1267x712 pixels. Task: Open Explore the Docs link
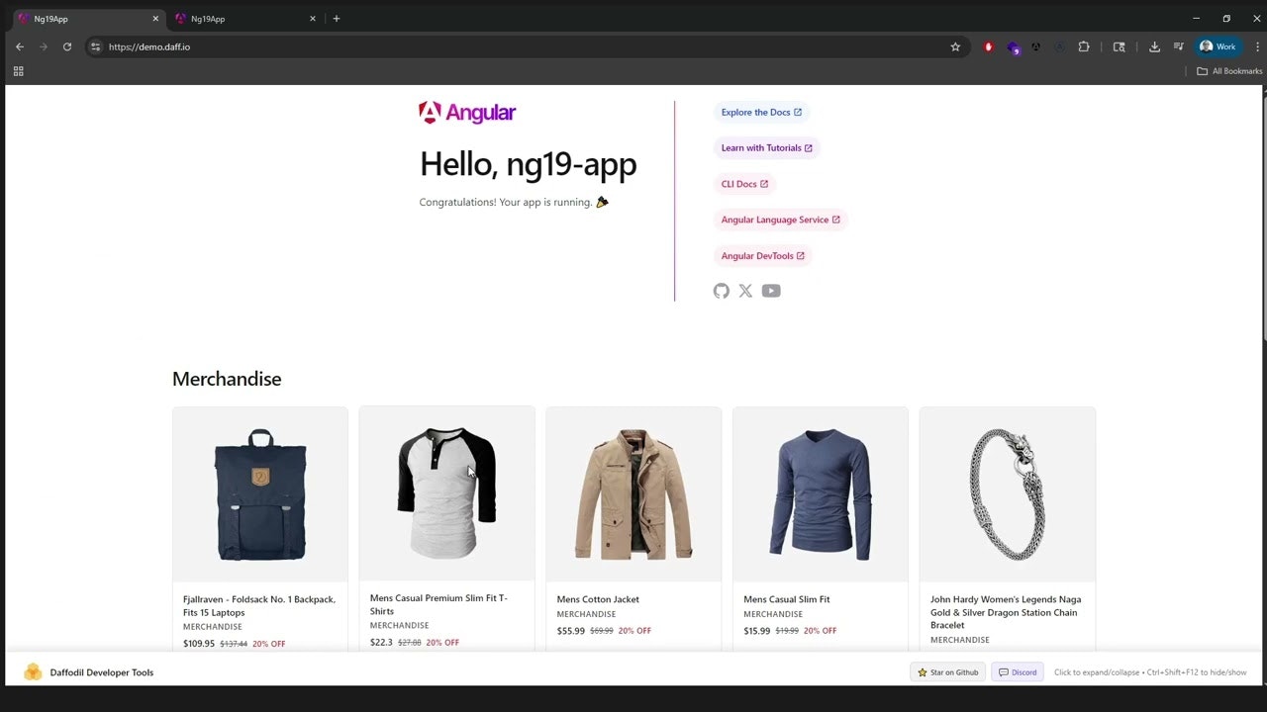(761, 112)
